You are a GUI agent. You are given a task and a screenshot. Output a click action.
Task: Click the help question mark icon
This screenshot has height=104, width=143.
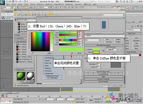[132, 1]
